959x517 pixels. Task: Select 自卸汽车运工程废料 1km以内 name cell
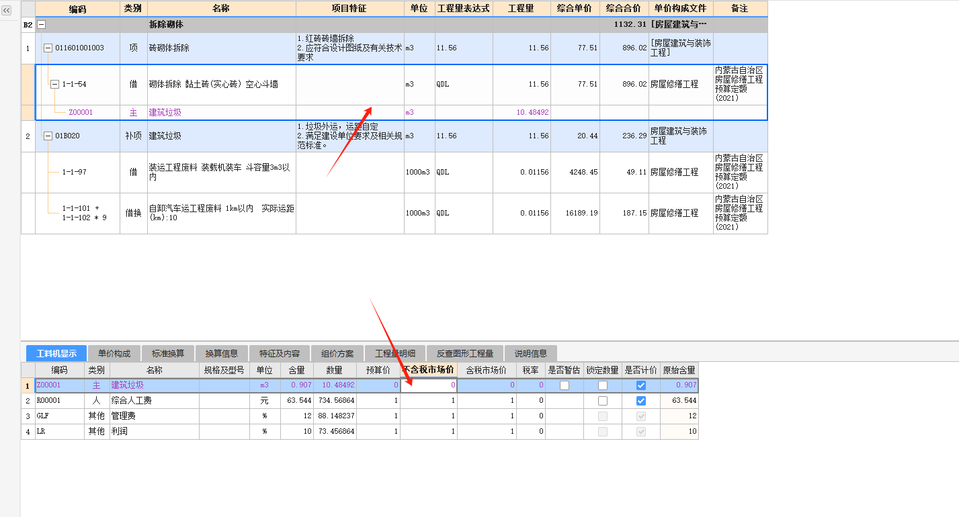point(222,214)
